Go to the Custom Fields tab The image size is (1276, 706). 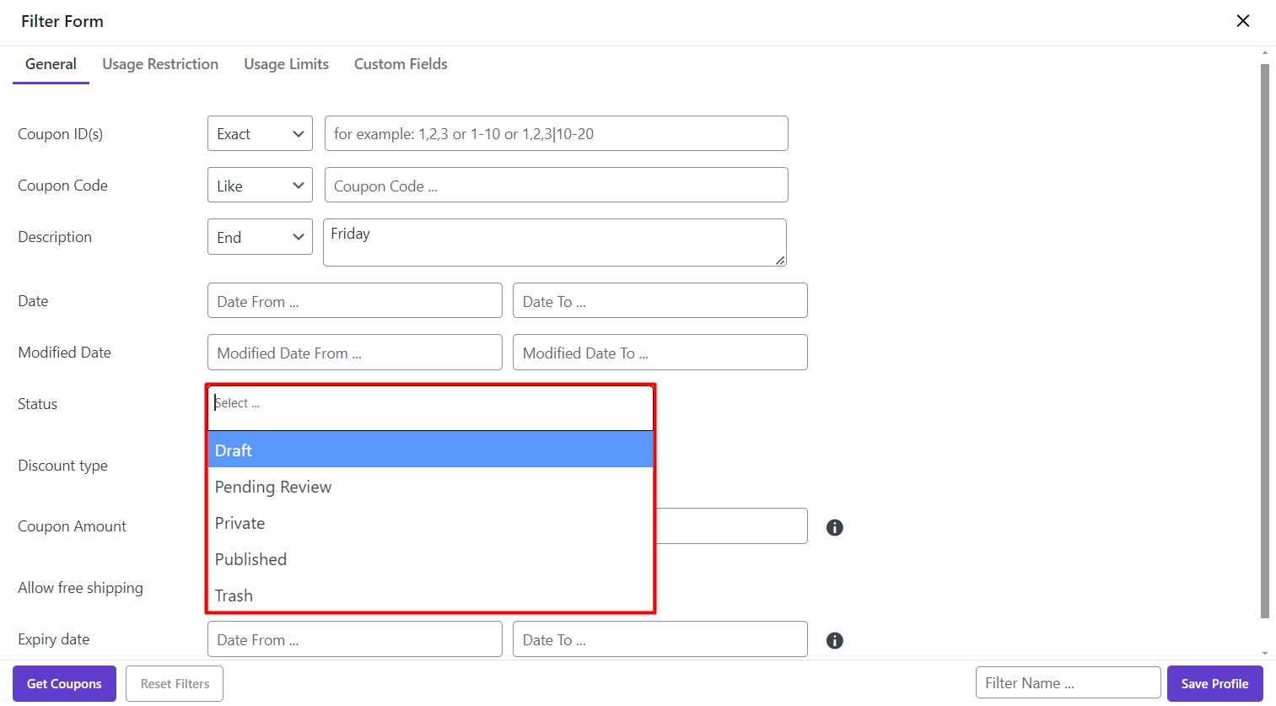coord(401,64)
